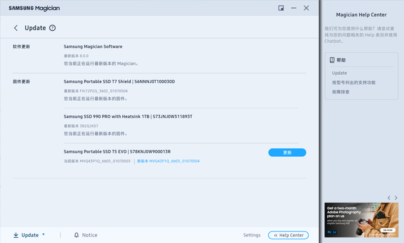Open Settings in the footer
The image size is (404, 243).
[x=251, y=235]
